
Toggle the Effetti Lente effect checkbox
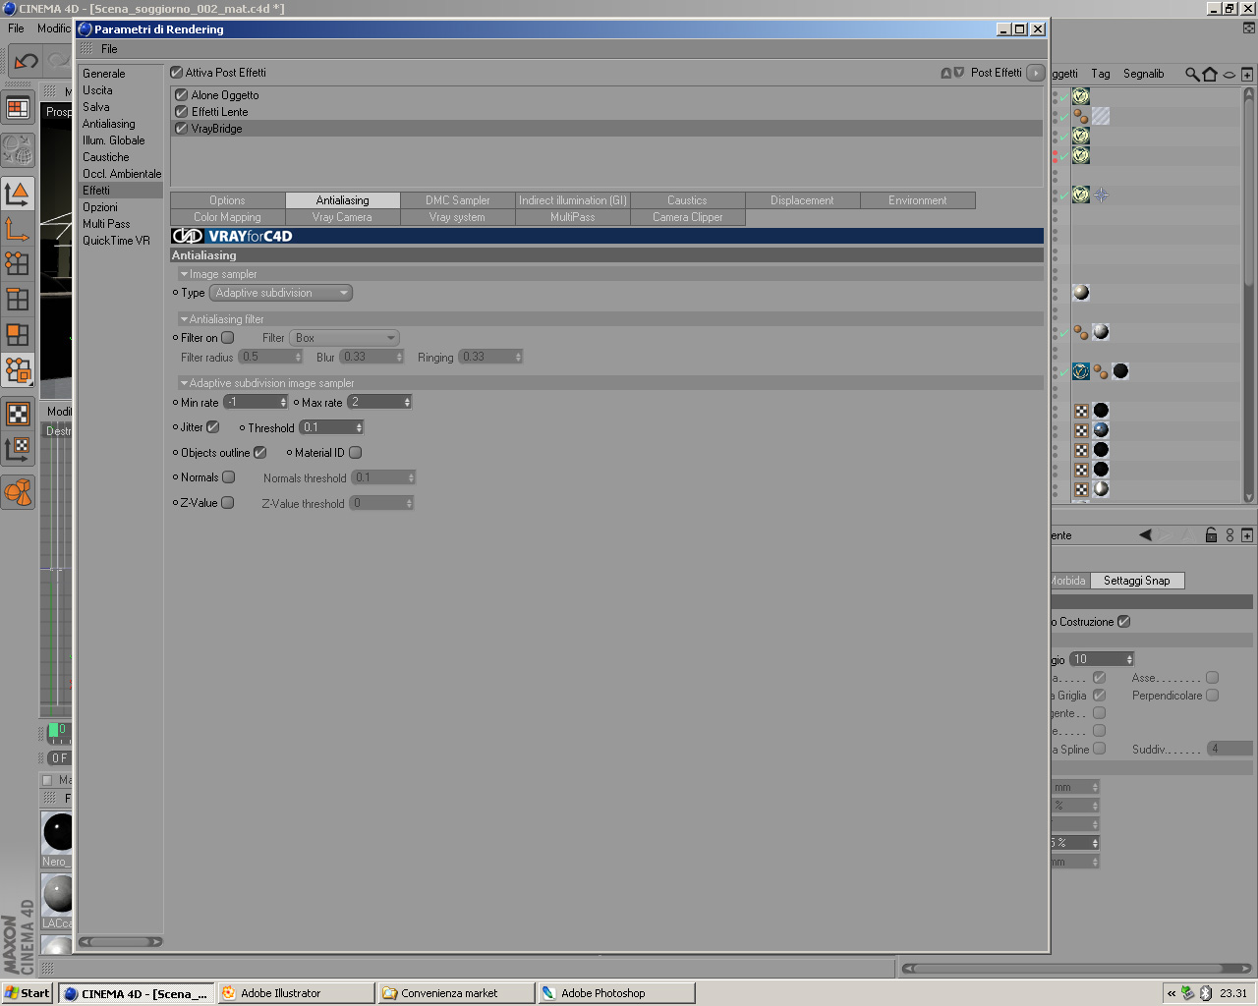point(181,112)
